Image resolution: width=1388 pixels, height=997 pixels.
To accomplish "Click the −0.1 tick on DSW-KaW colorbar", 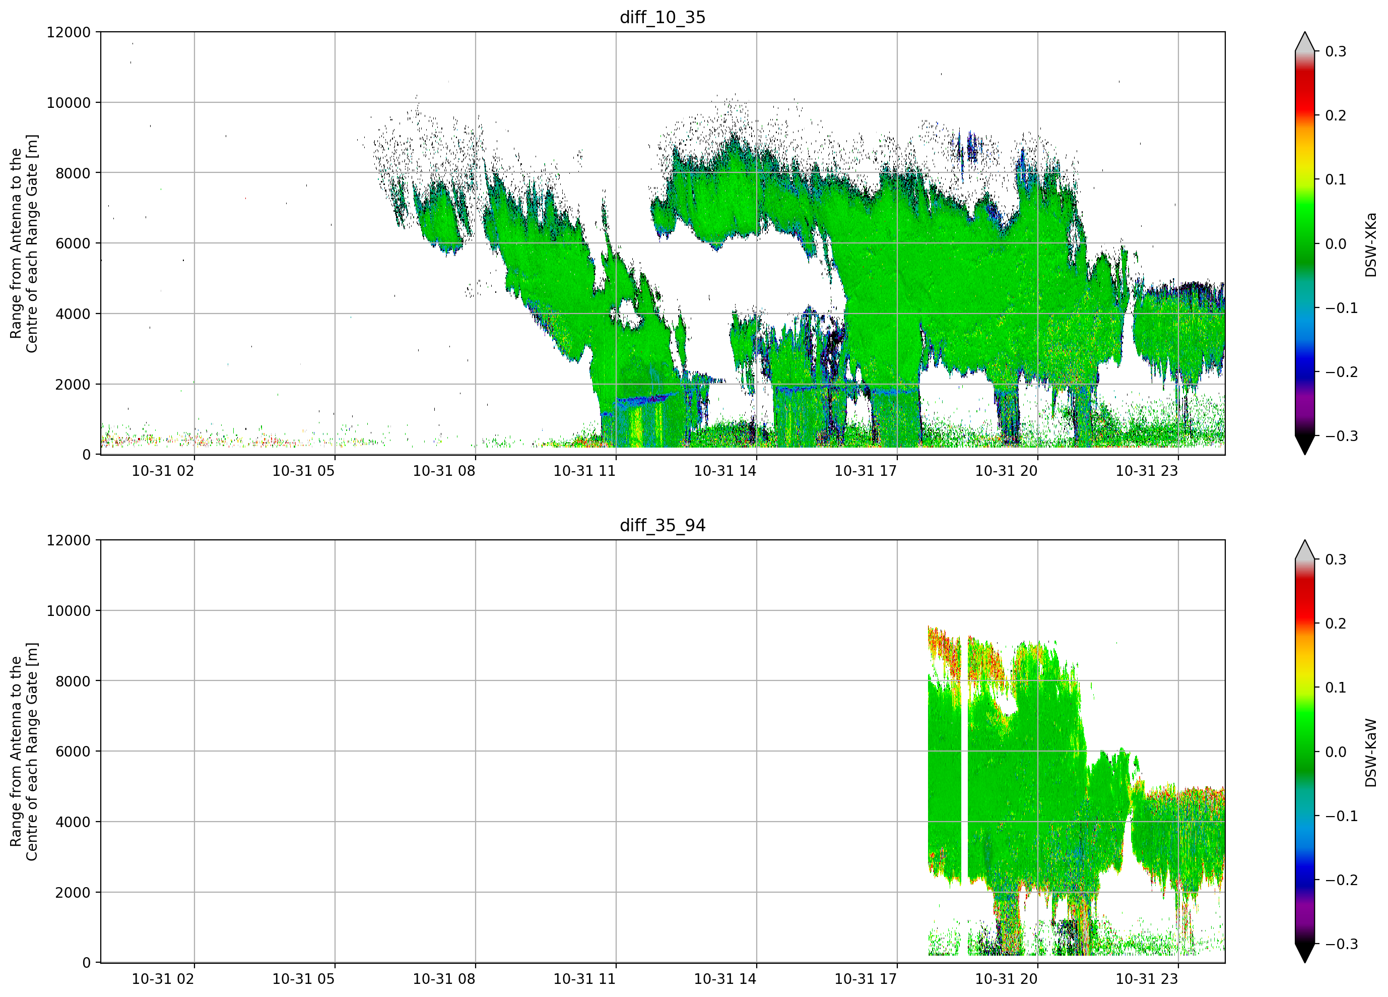I will (1342, 817).
